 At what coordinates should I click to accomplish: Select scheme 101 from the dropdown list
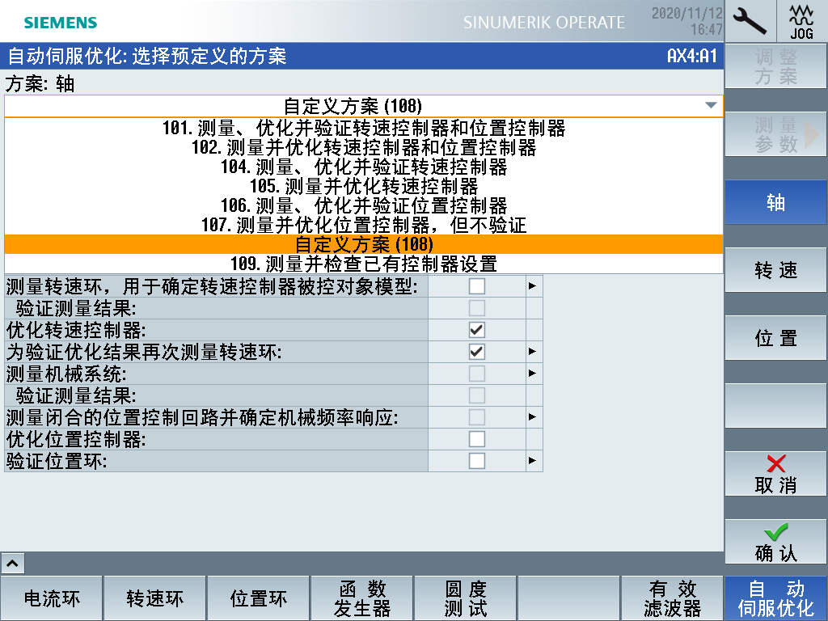(x=363, y=129)
